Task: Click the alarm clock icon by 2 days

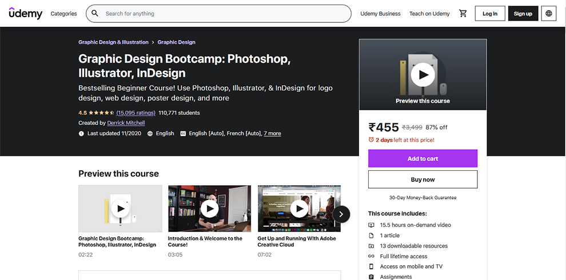Action: 371,139
